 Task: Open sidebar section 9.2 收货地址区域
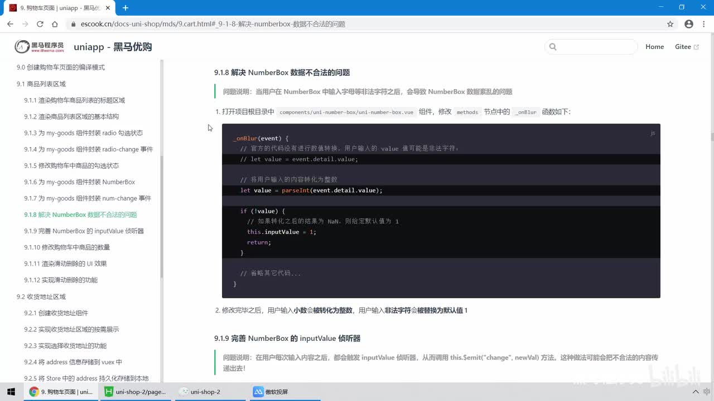(x=41, y=297)
